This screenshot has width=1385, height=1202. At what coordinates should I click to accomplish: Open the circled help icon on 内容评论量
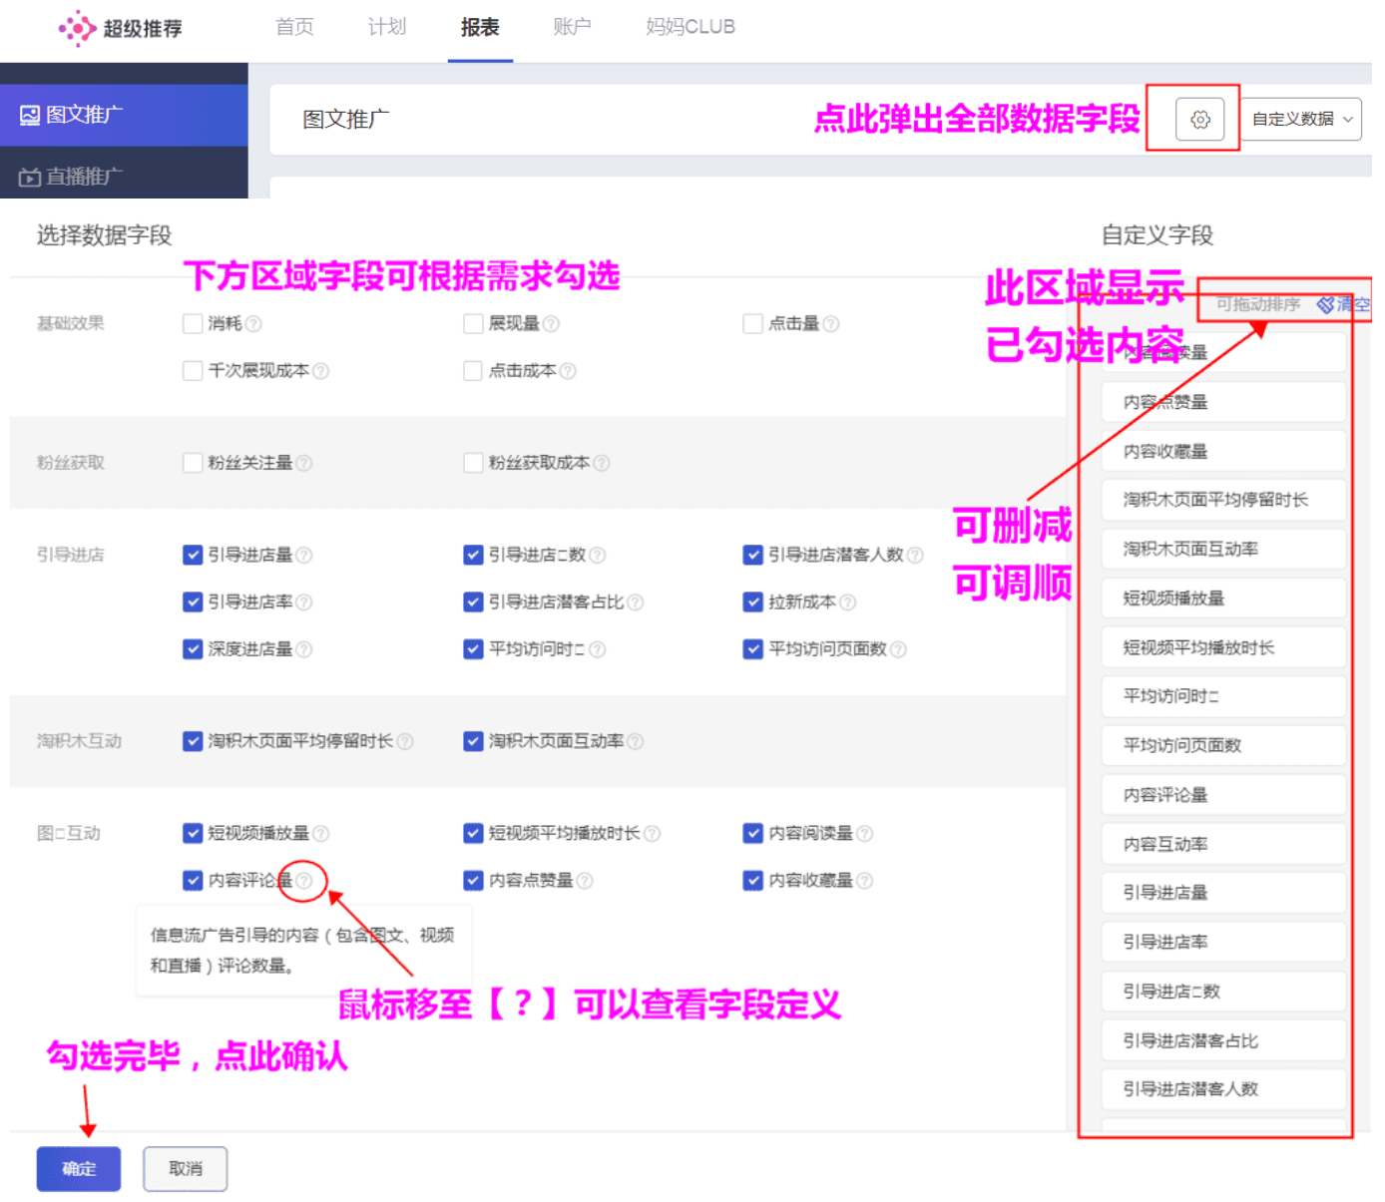click(304, 882)
